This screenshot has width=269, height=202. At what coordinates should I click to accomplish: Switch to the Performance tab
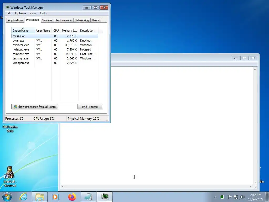coord(64,20)
